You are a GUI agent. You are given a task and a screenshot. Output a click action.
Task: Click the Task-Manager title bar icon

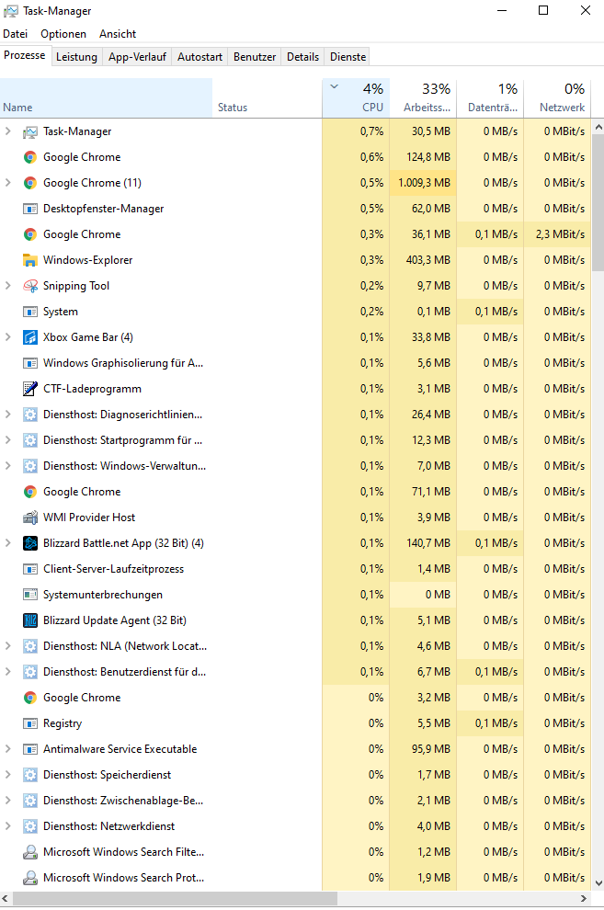10,11
